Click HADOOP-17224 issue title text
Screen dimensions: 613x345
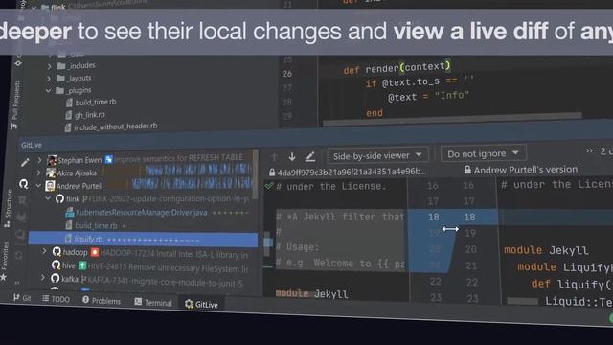[174, 255]
